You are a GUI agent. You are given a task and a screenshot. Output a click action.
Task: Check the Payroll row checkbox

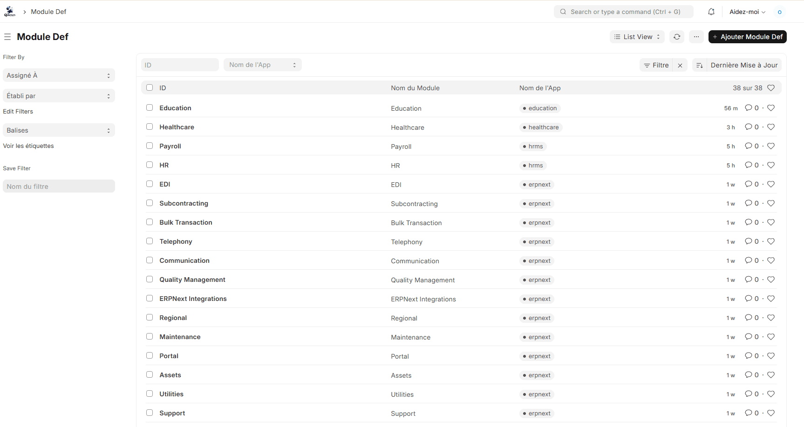(150, 146)
